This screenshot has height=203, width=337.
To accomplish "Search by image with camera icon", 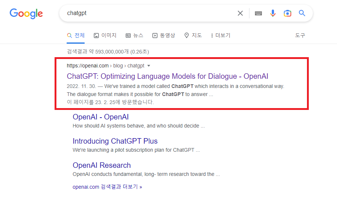I will click(287, 13).
